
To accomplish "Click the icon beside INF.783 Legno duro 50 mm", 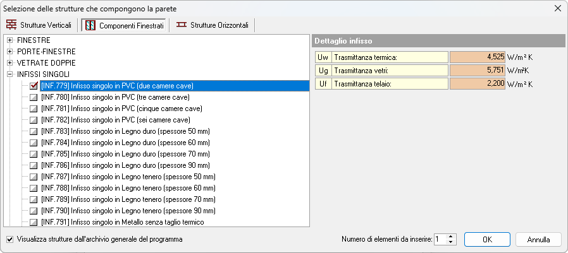I will [x=34, y=131].
